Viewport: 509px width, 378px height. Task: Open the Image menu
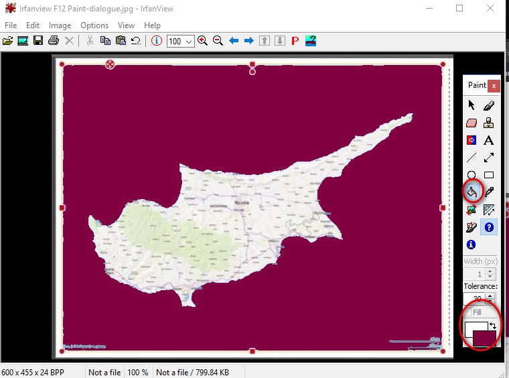click(60, 25)
